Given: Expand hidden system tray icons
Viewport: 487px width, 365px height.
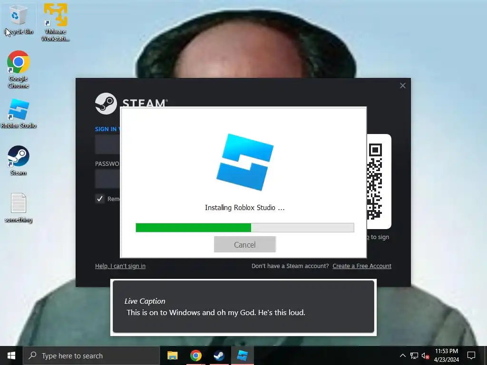Looking at the screenshot, I should 402,355.
